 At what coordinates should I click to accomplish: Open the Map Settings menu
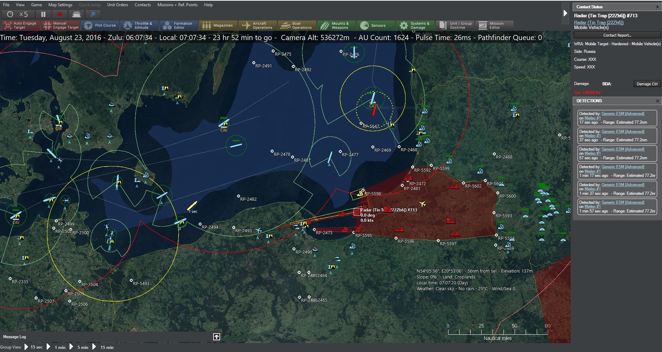pos(60,4)
